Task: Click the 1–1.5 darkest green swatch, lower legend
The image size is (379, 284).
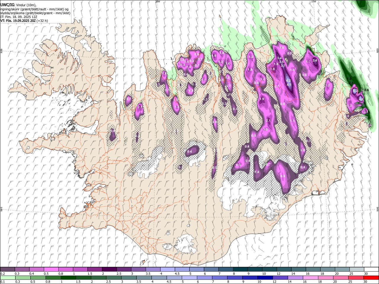Action: tap(69, 277)
